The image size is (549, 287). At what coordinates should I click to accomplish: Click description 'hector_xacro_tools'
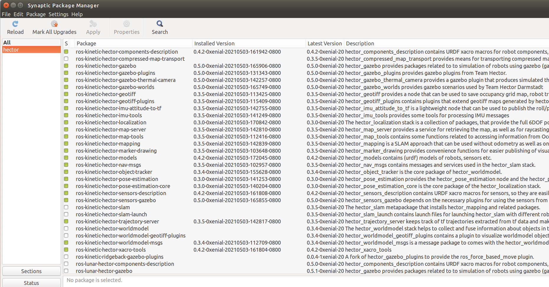point(368,250)
